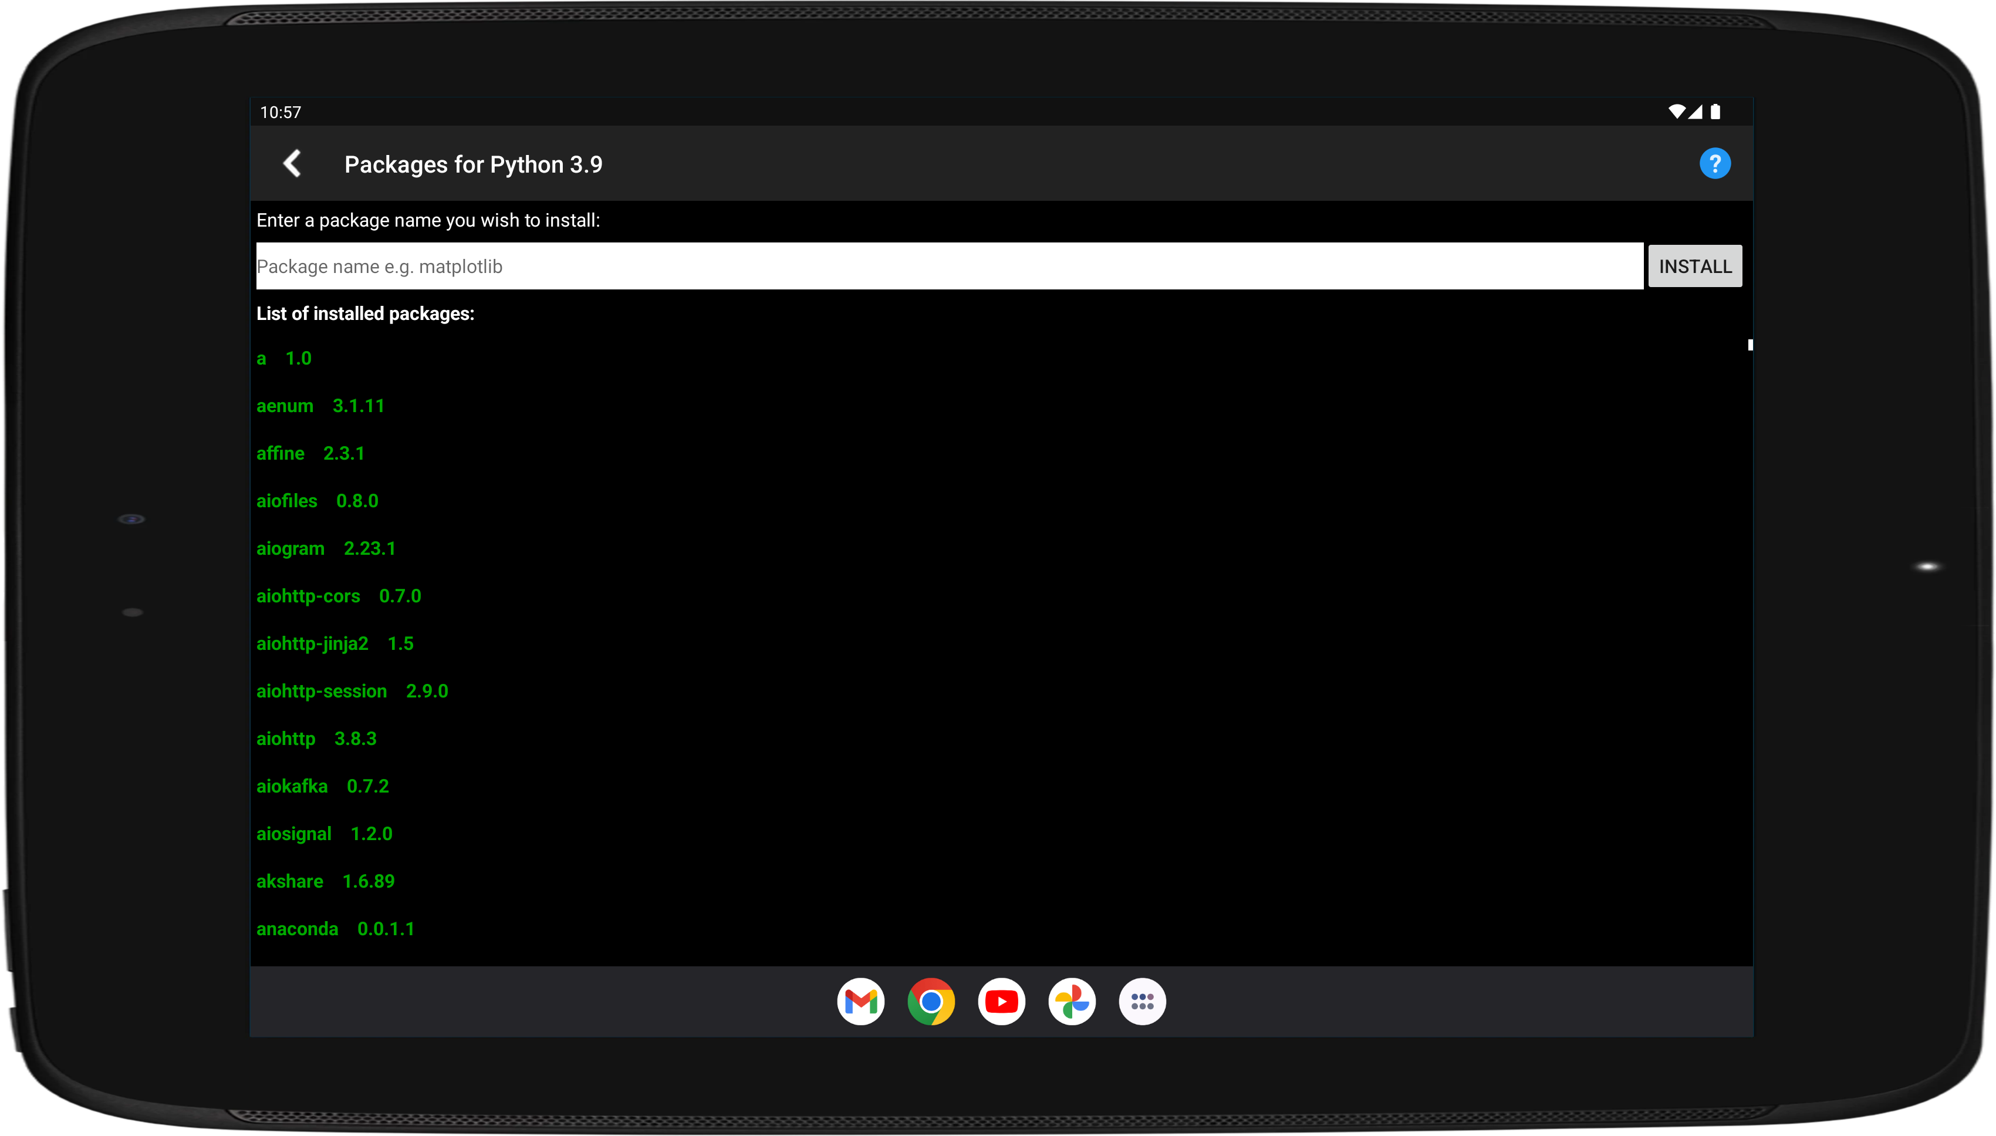
Task: Select the aiogram 2.23.1 package
Action: pos(326,550)
